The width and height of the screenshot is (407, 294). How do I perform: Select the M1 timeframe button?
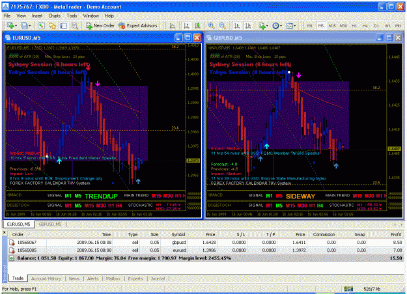coord(310,26)
